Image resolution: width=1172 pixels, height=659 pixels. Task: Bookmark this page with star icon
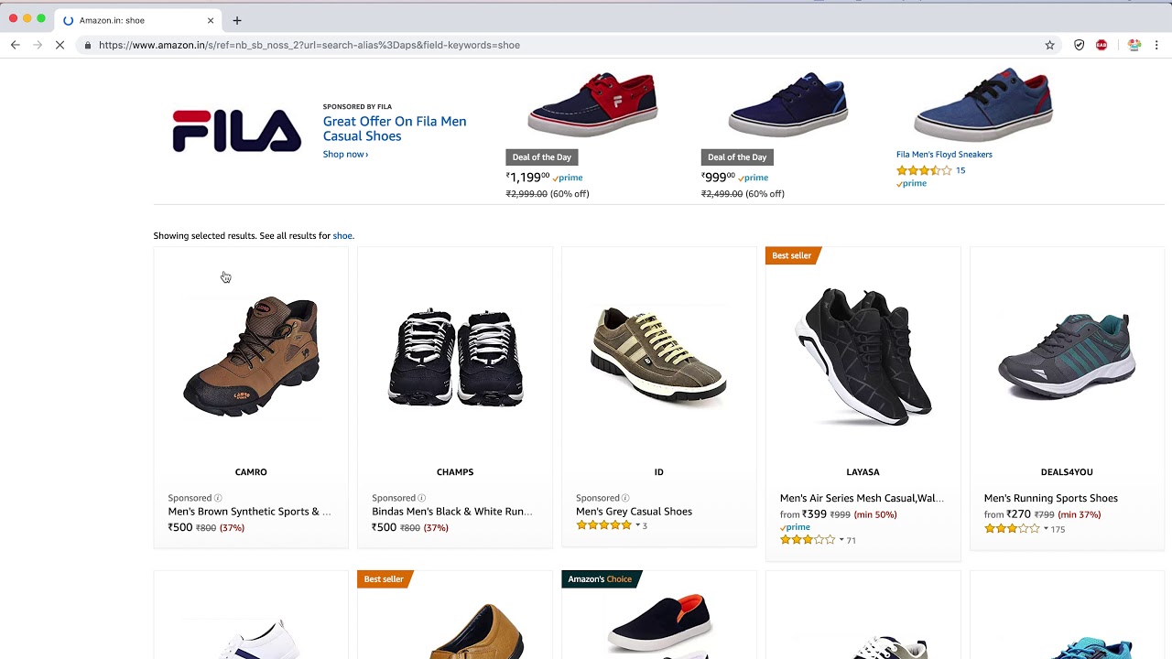1050,45
